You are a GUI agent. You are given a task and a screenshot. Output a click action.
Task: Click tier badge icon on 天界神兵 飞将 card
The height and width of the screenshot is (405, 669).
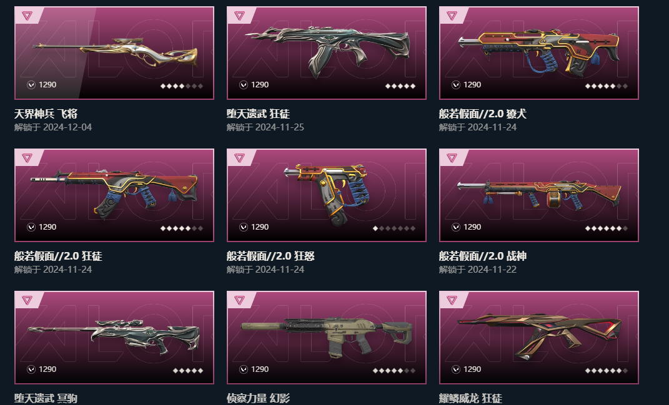point(27,16)
